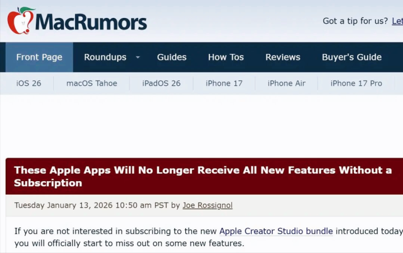The image size is (403, 253).
Task: Open the macOS Tahoe topic link
Action: pyautogui.click(x=92, y=83)
